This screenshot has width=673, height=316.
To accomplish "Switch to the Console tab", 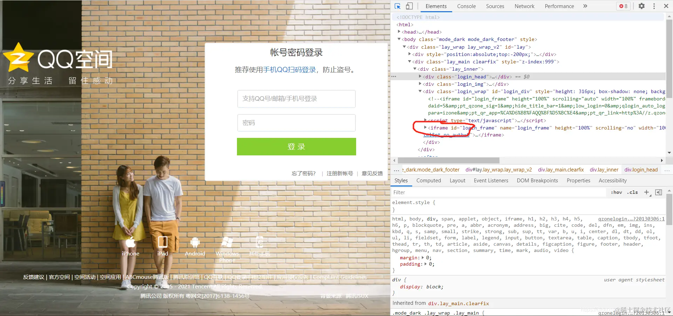I will (x=466, y=6).
